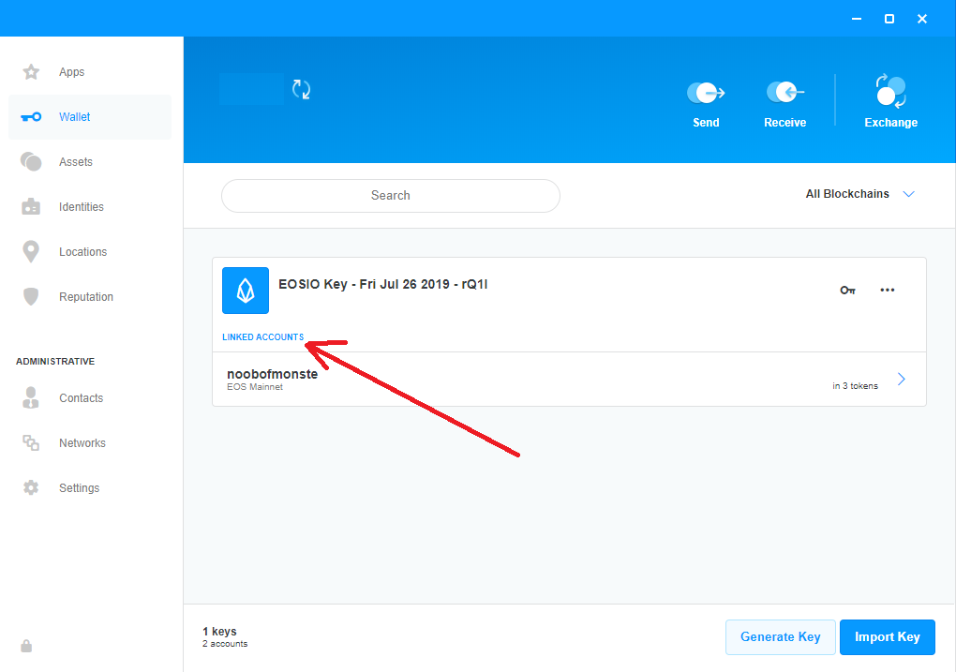
Task: Click the Exchange label
Action: 890,123
